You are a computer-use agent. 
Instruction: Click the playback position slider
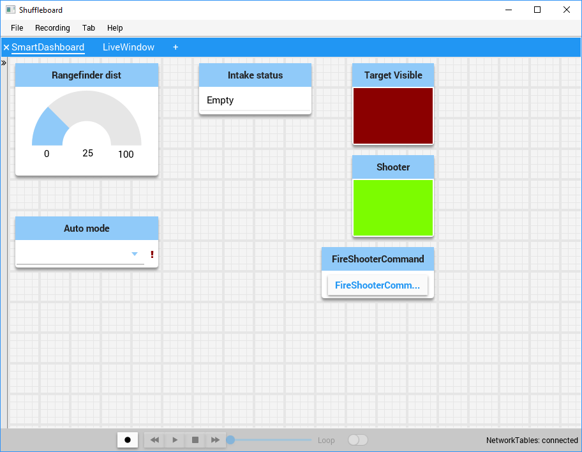(x=268, y=440)
